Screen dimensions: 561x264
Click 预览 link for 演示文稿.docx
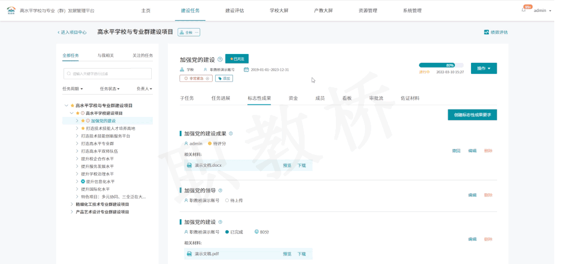(287, 165)
